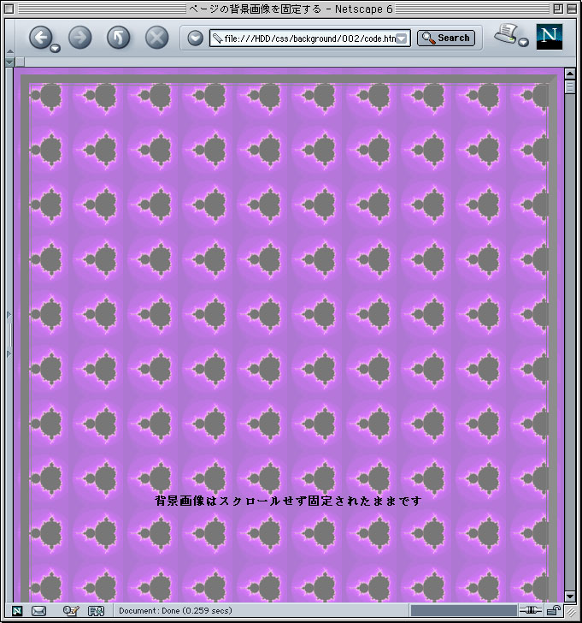The width and height of the screenshot is (582, 623).
Task: Open Navigator from the status bar N icon
Action: point(16,611)
